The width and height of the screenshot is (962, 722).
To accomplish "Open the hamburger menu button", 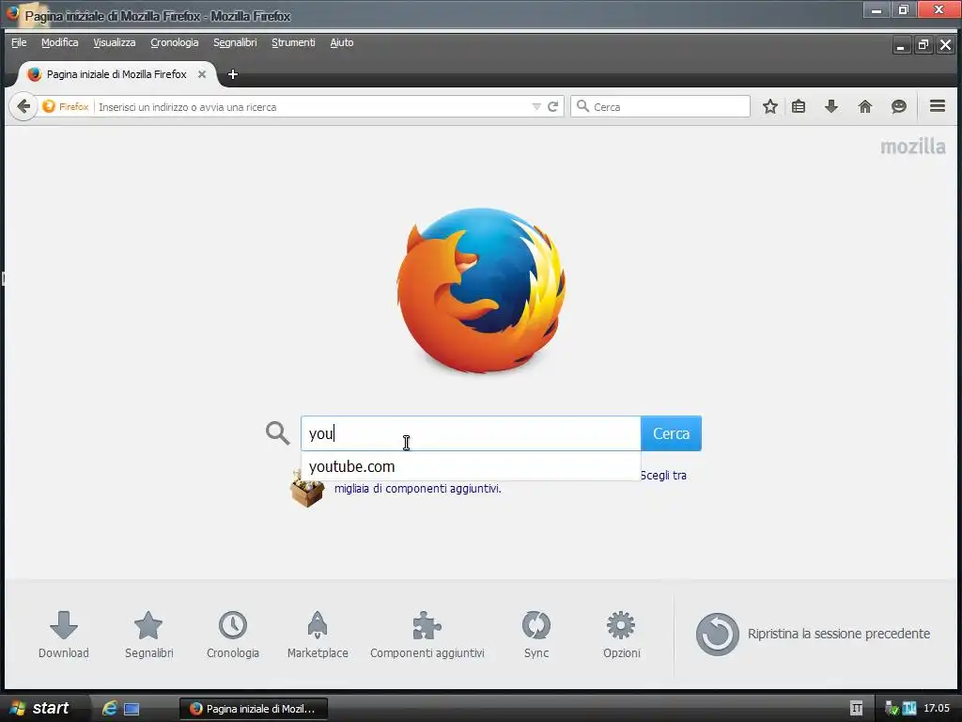I will [x=938, y=105].
